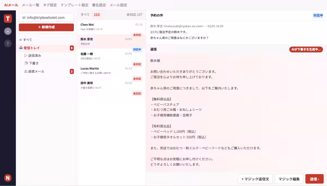This screenshot has height=186, width=327.
Task: Click the 送信 send button
Action: (x=314, y=179)
